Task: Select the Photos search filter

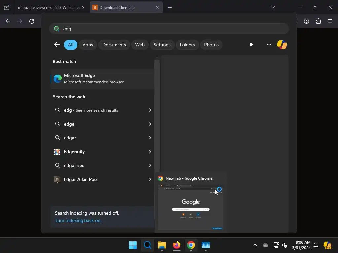Action: click(x=211, y=45)
